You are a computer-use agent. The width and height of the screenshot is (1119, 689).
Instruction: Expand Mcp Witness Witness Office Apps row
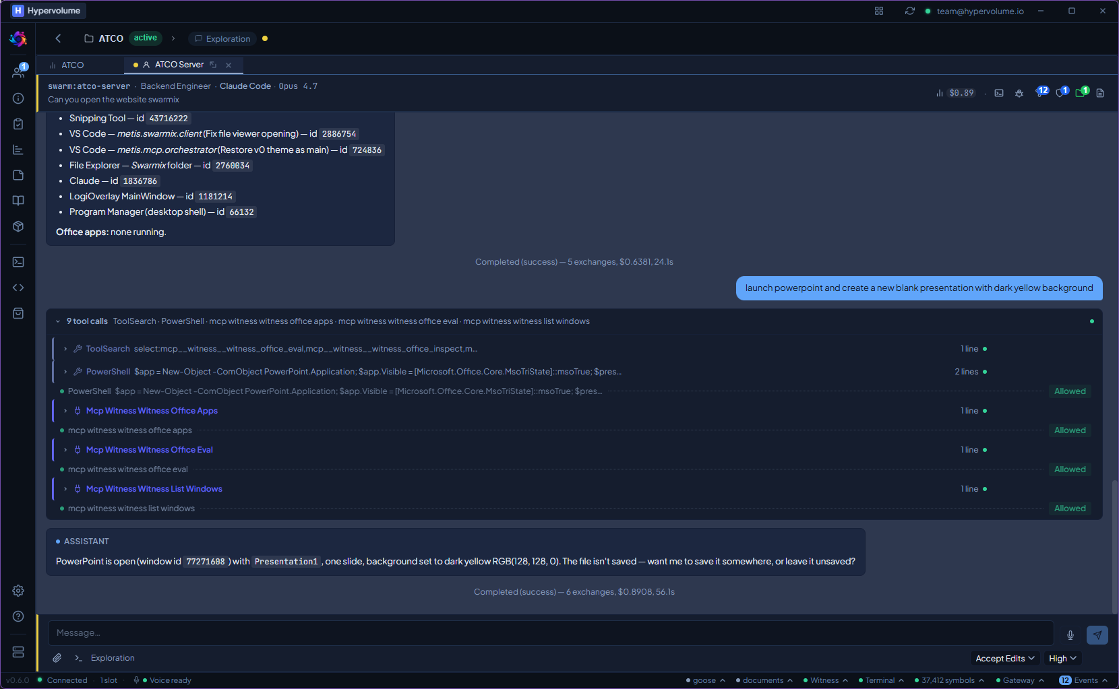click(x=519, y=411)
